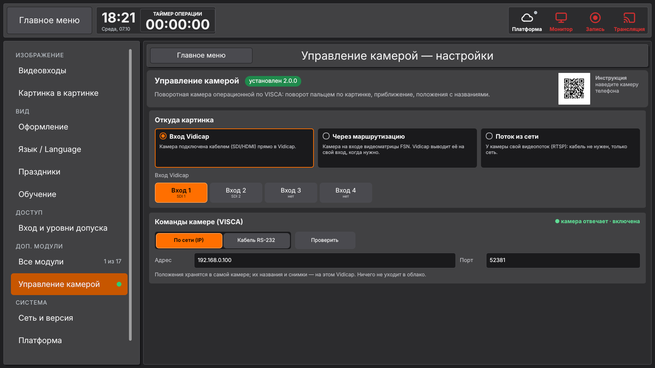Image resolution: width=655 pixels, height=368 pixels.
Task: Open Все модули list
Action: pos(69,262)
